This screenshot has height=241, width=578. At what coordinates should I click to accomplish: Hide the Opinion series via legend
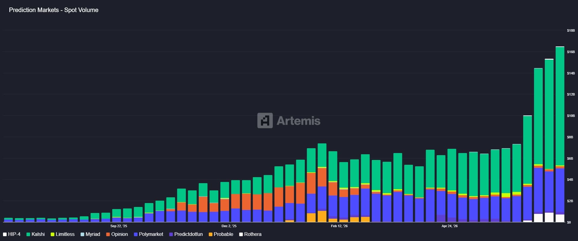click(117, 234)
